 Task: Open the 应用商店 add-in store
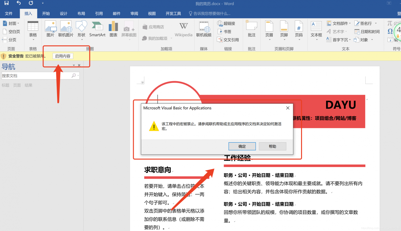153,27
